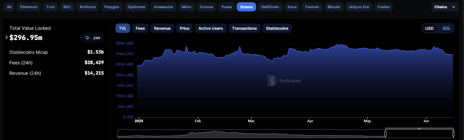464x140 pixels.
Task: Toggle the Stablecoins chart metric
Action: [277, 28]
